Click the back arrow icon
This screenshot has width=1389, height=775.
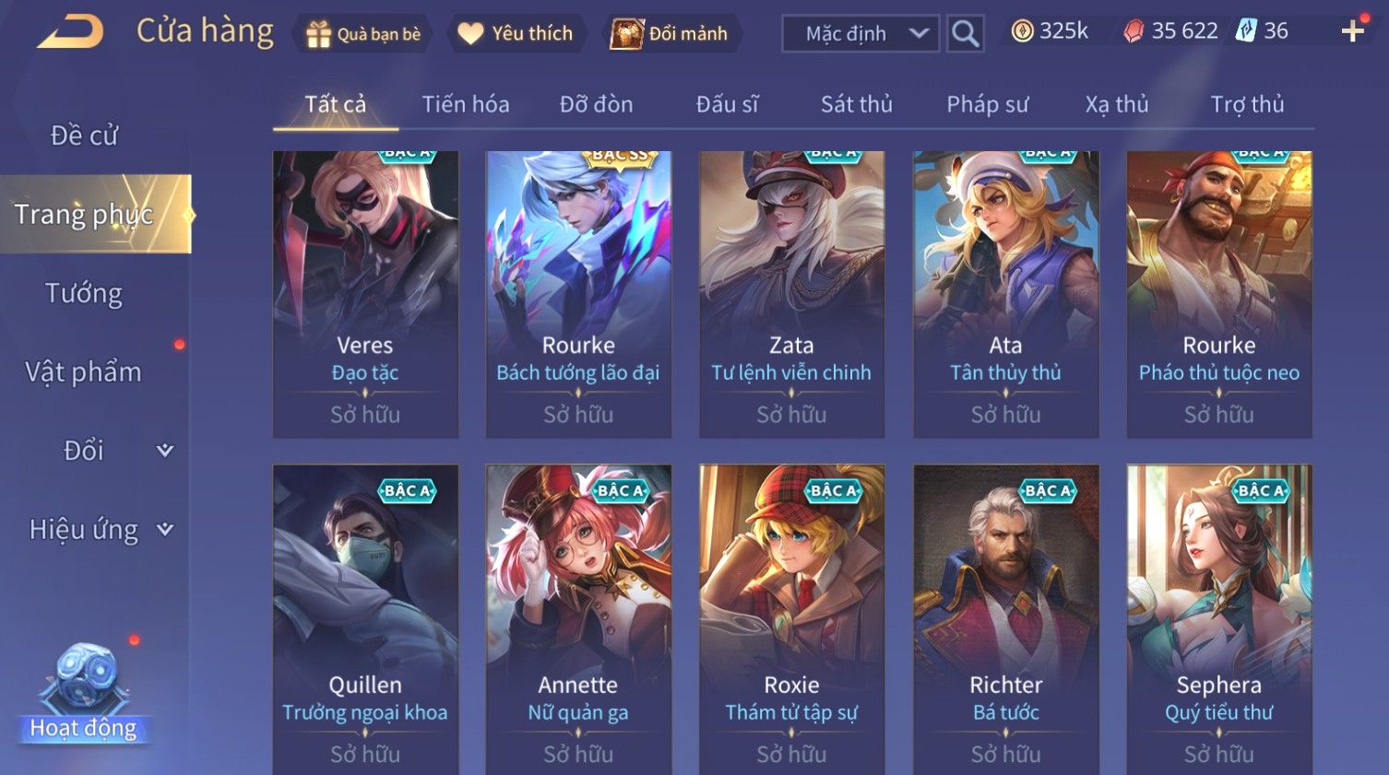pyautogui.click(x=70, y=32)
